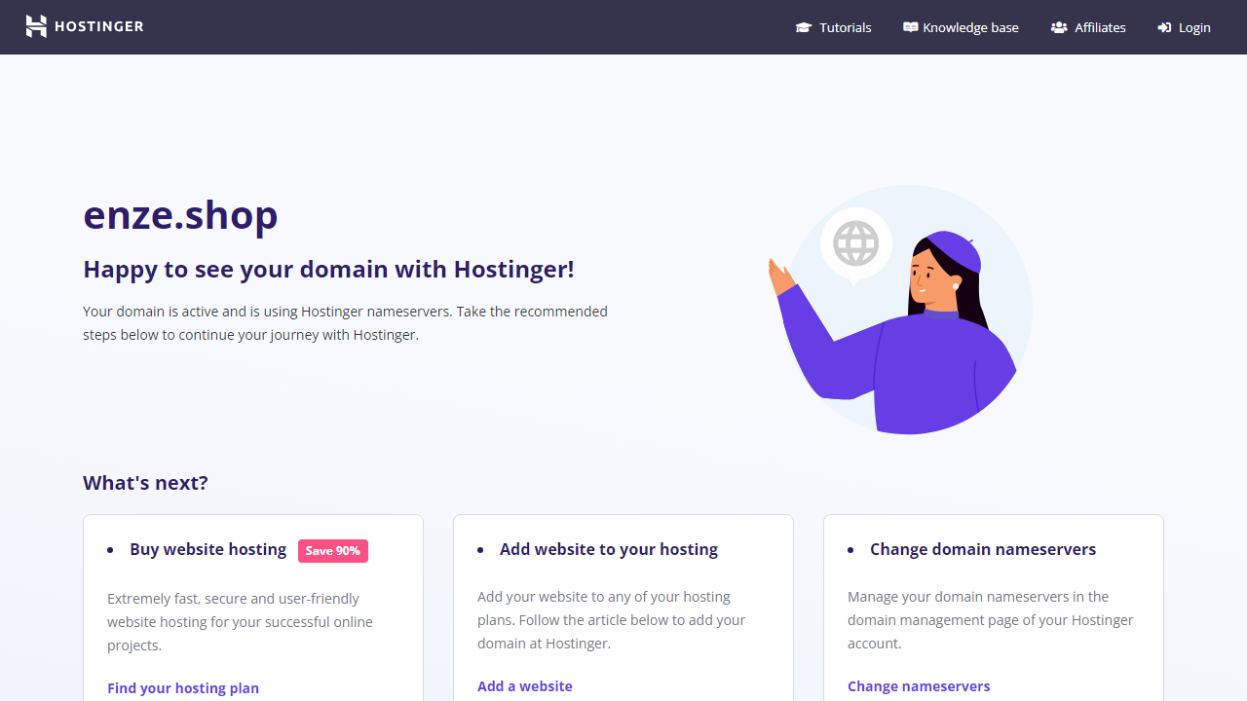Open the Tutorials menu item
The height and width of the screenshot is (701, 1247).
click(833, 27)
